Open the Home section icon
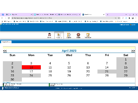The width and height of the screenshot is (138, 103). tap(49, 35)
